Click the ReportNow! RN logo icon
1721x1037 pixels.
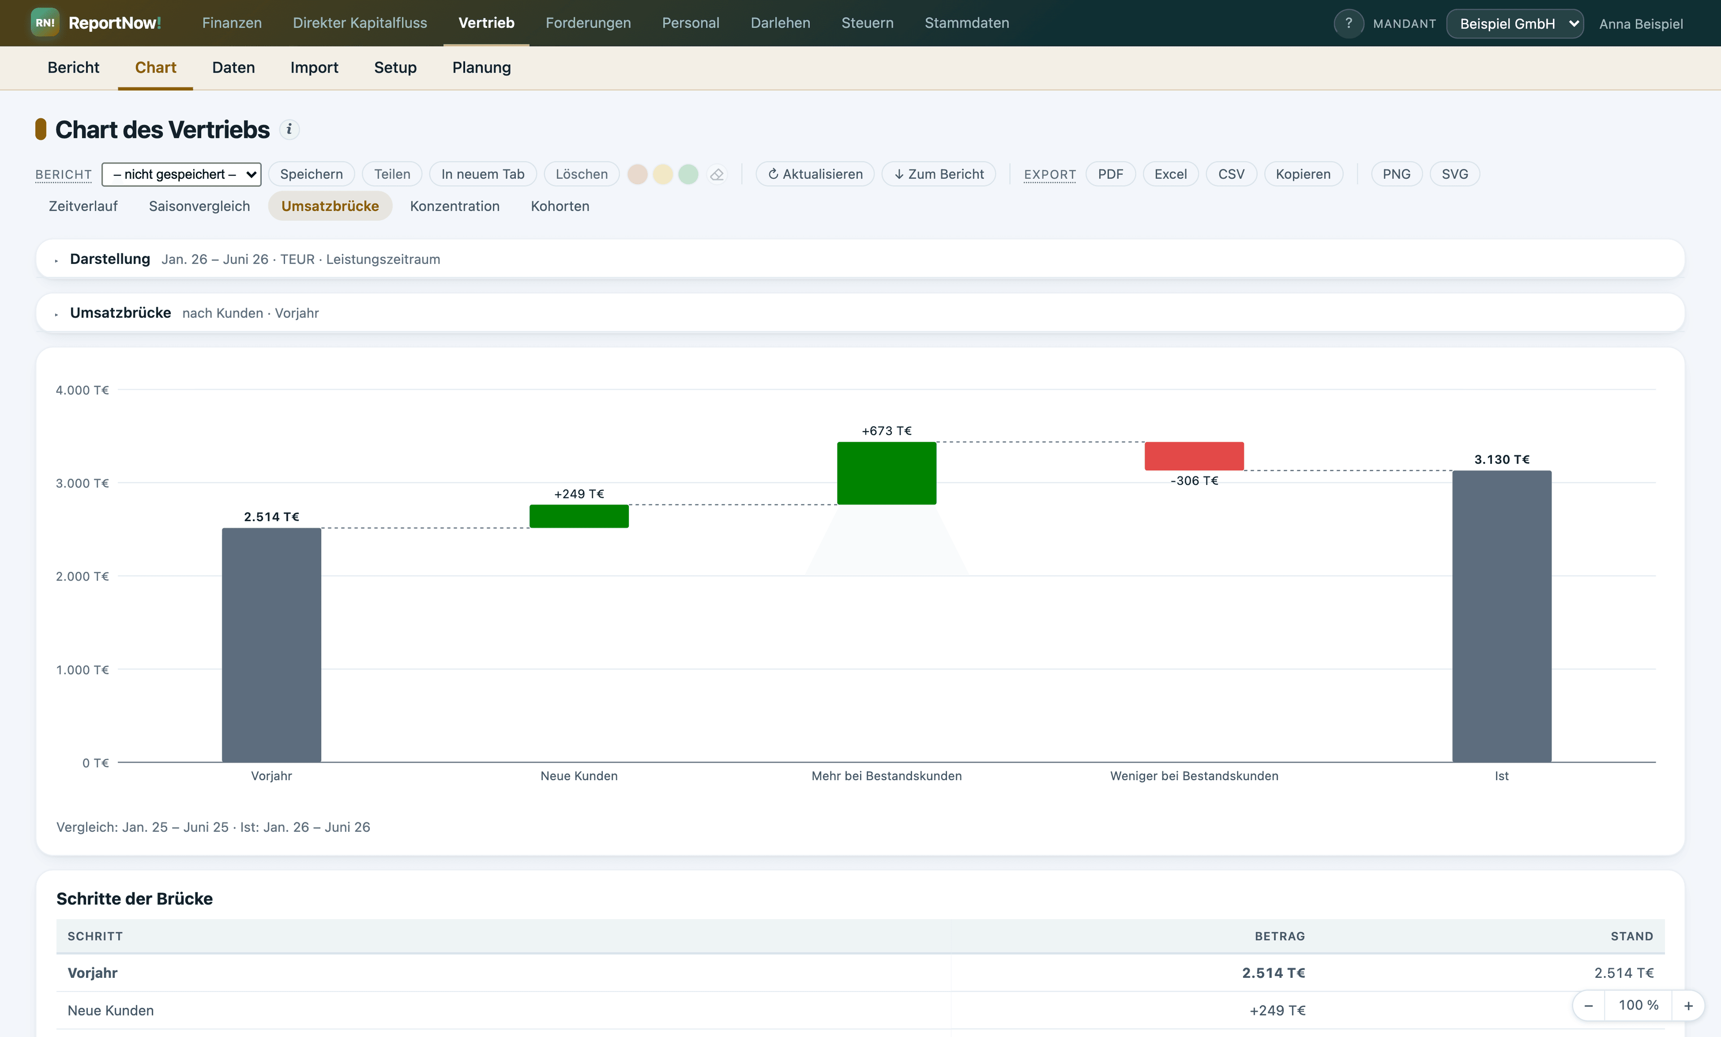coord(45,22)
